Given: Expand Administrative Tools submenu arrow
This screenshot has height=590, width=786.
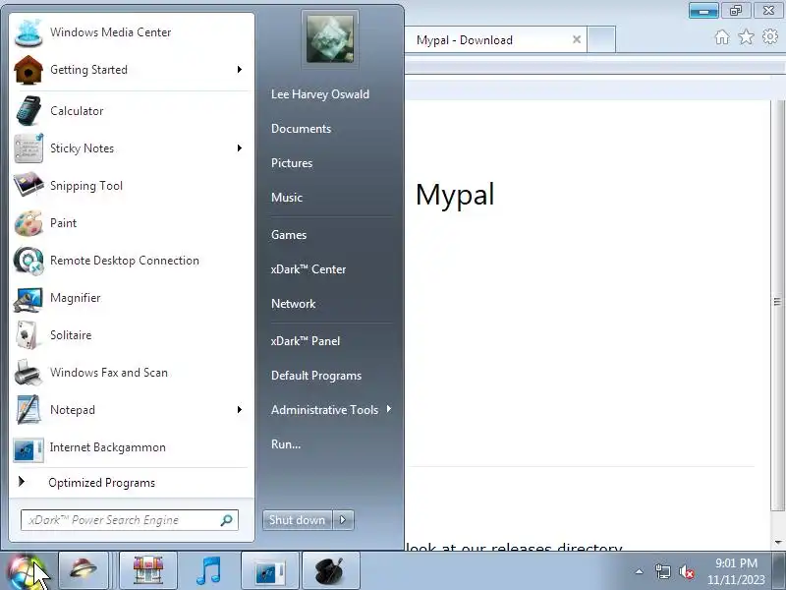Looking at the screenshot, I should tap(389, 409).
